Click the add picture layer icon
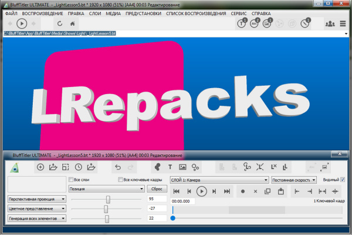 point(182,167)
